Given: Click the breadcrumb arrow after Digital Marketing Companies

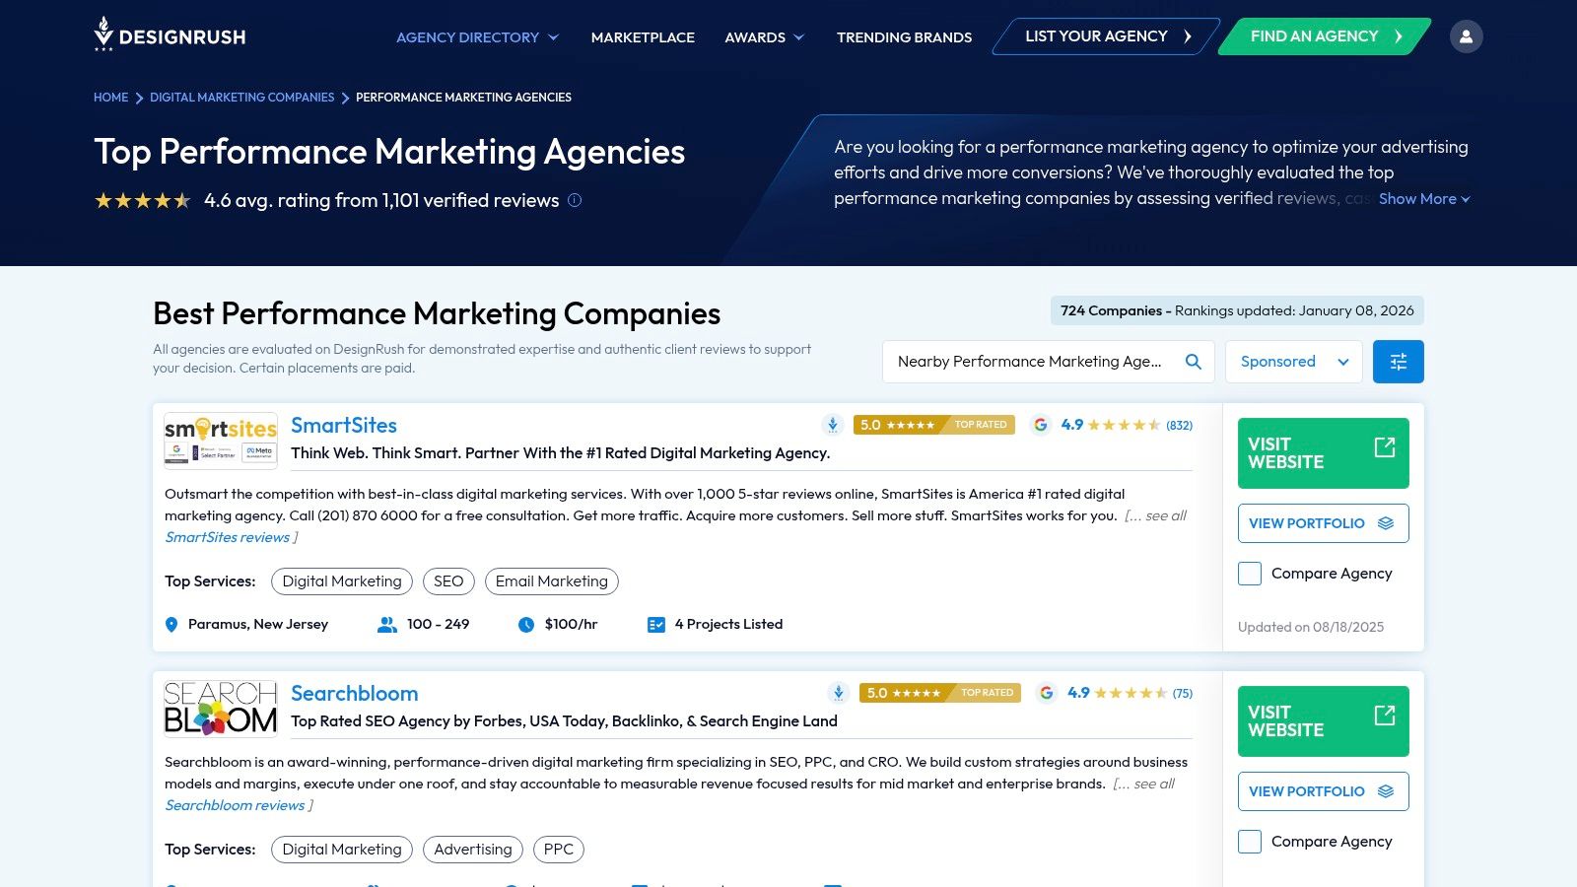Looking at the screenshot, I should 345,98.
